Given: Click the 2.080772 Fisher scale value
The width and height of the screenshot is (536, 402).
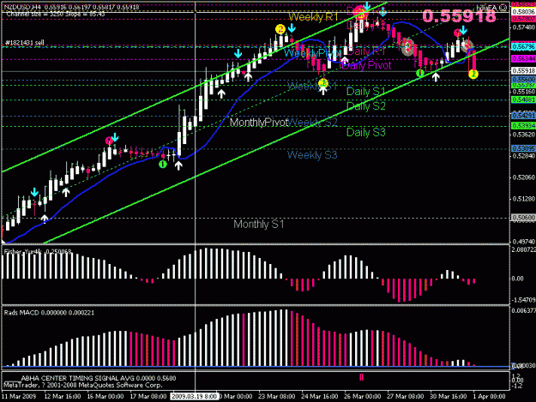Looking at the screenshot, I should coord(523,250).
